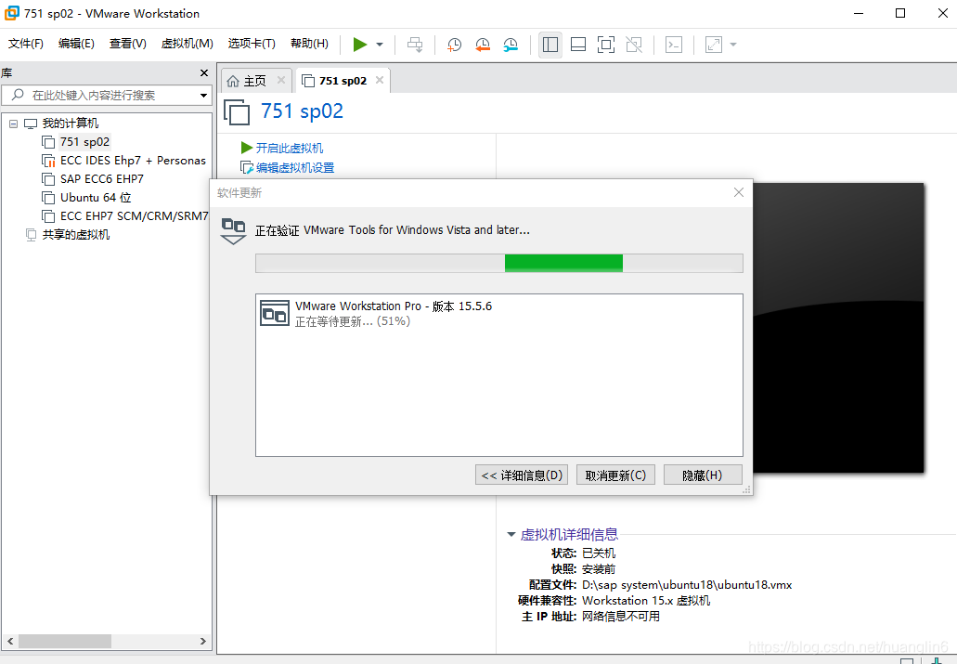The image size is (957, 664).
Task: Collapse the 我的计算机 tree node
Action: coord(12,123)
